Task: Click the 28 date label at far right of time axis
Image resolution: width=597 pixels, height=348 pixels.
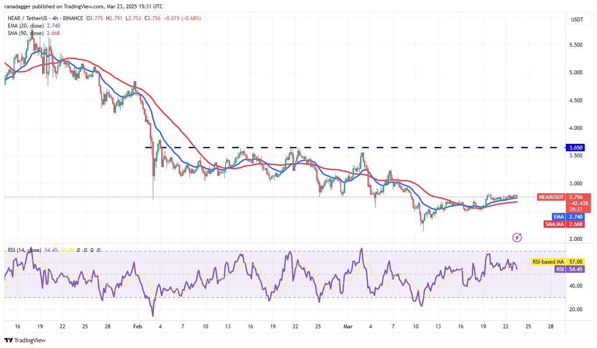Action: click(x=551, y=327)
